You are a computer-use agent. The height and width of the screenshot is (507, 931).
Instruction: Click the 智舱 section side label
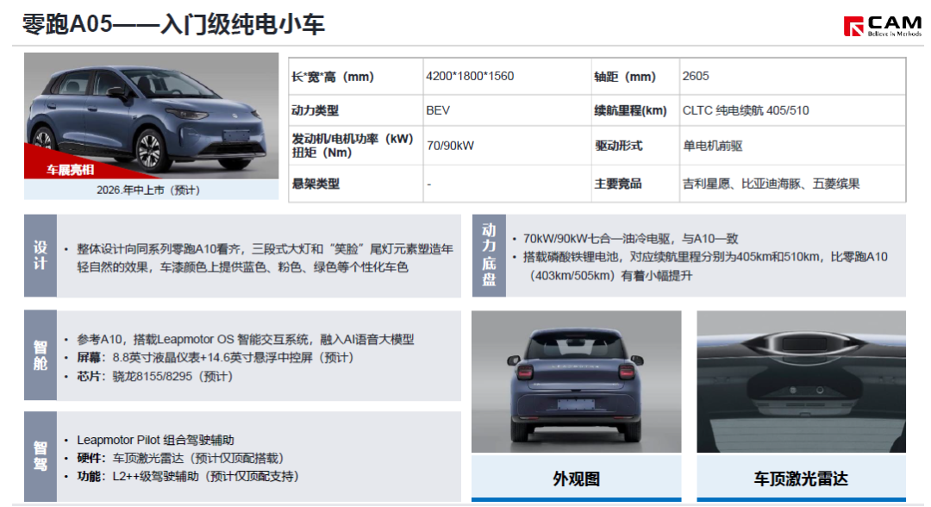click(41, 355)
